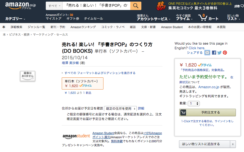
Task: Open Amazon Student in subnav
Action: click(172, 27)
